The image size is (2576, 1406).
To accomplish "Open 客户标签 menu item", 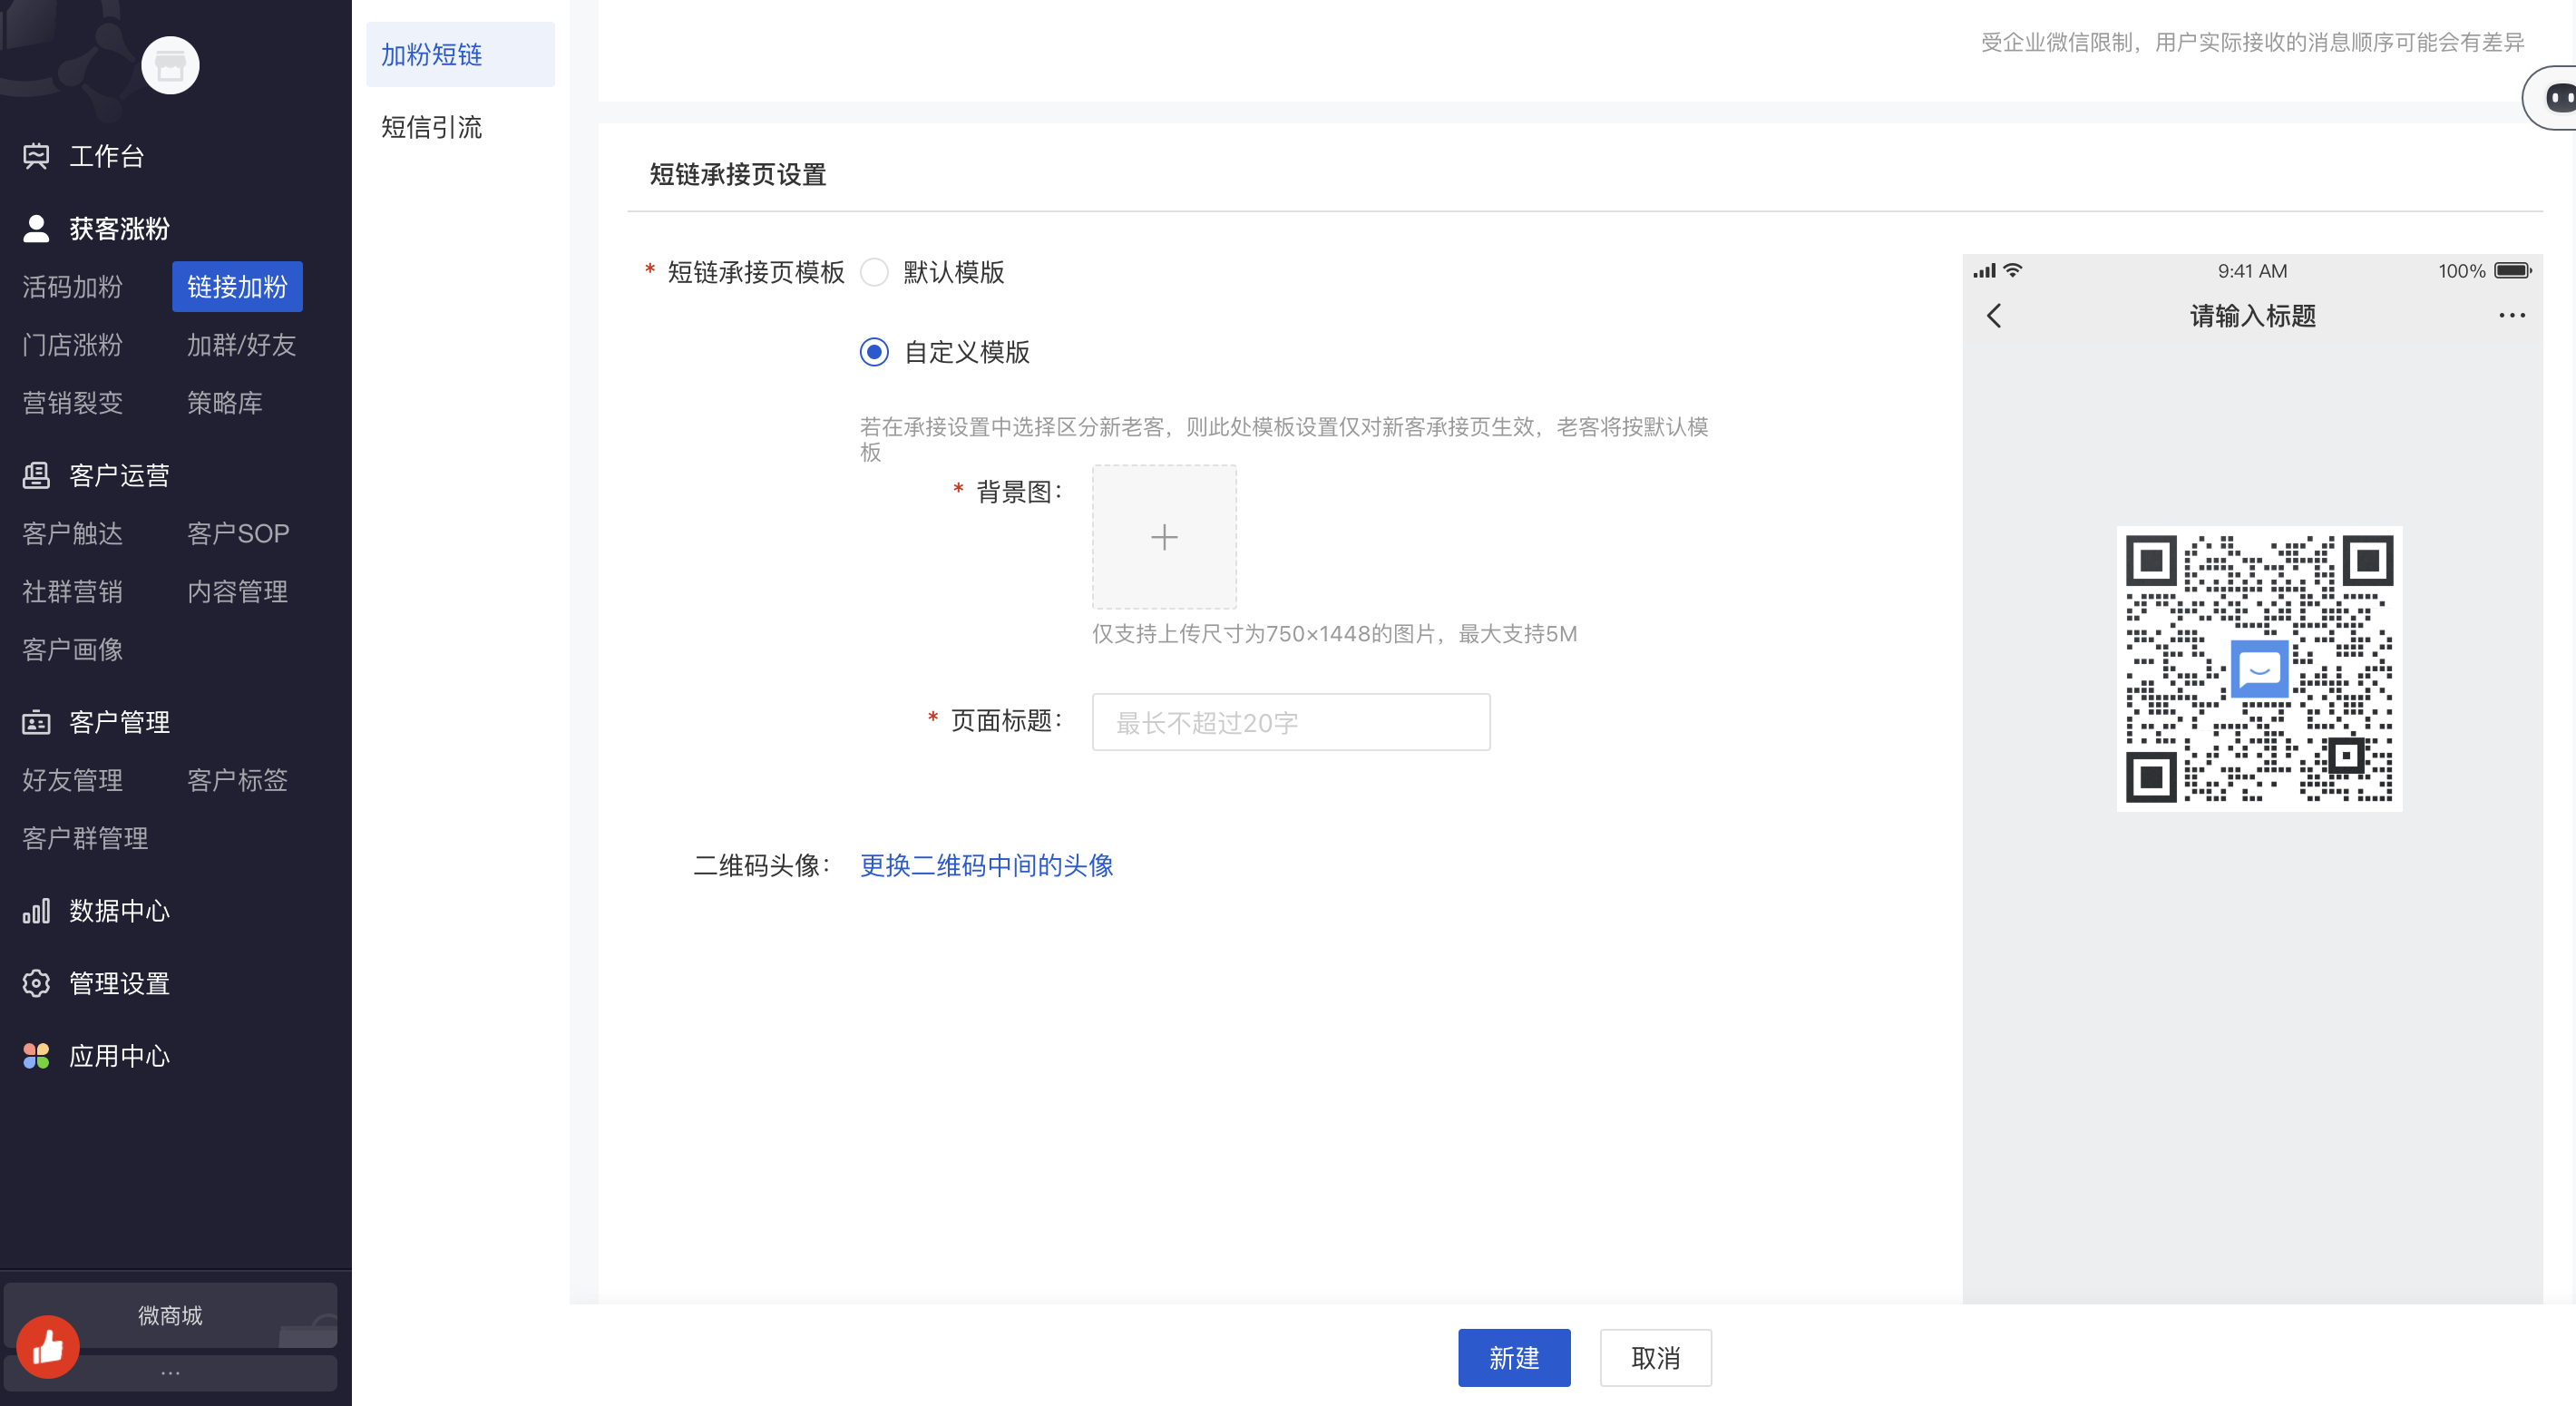I will click(237, 780).
